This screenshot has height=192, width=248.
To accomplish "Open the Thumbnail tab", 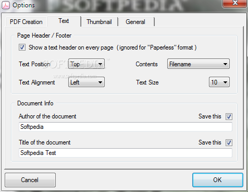I will coord(100,22).
